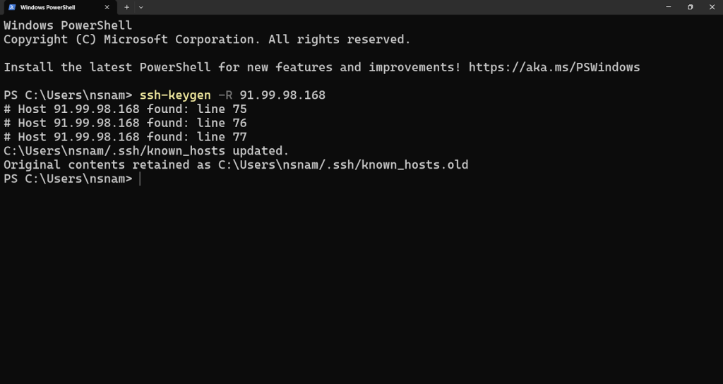This screenshot has height=384, width=723.
Task: Click the PowerShell icon in the tab
Action: [12, 7]
